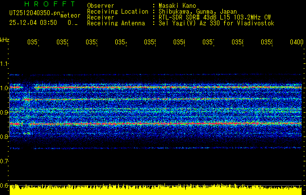Click the 0352 time axis marker
This screenshot has height=195, width=306.
click(62, 42)
